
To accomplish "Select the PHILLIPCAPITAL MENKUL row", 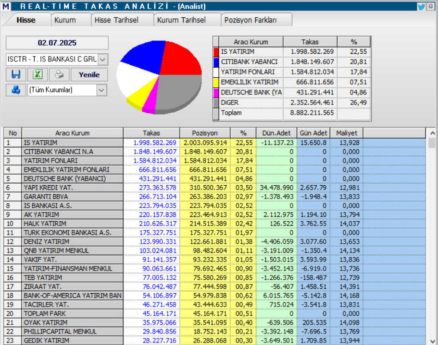I will tap(214, 332).
